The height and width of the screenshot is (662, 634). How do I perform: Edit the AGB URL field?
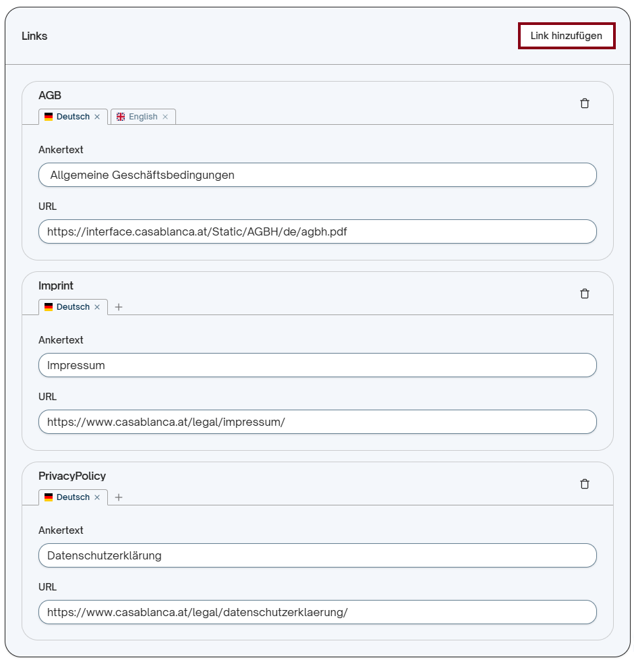(318, 231)
